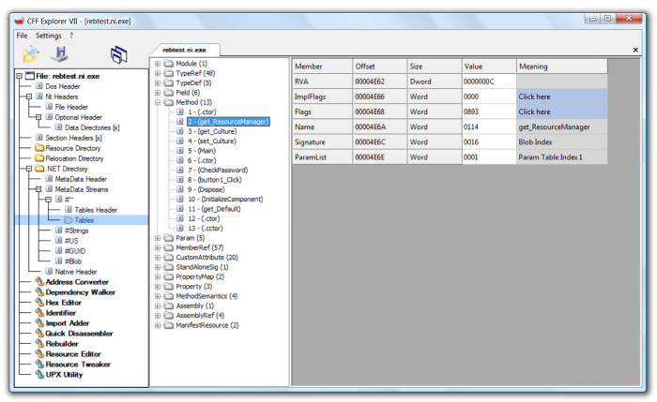Open the File menu
This screenshot has width=657, height=402.
(x=22, y=35)
